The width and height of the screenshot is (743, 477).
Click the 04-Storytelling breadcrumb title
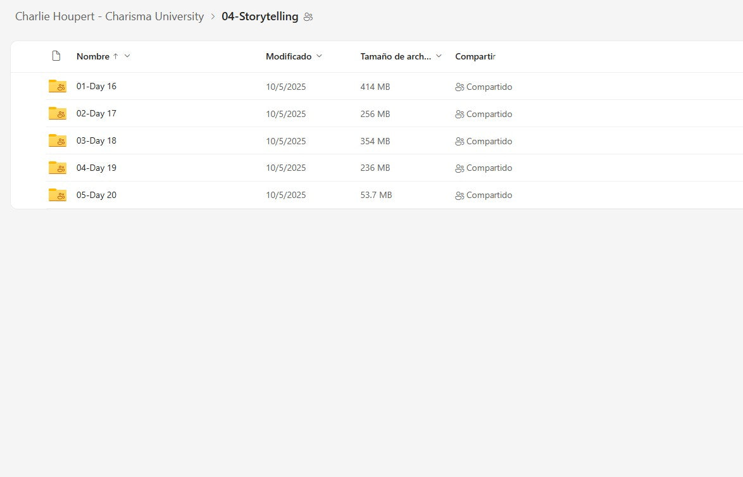[259, 16]
